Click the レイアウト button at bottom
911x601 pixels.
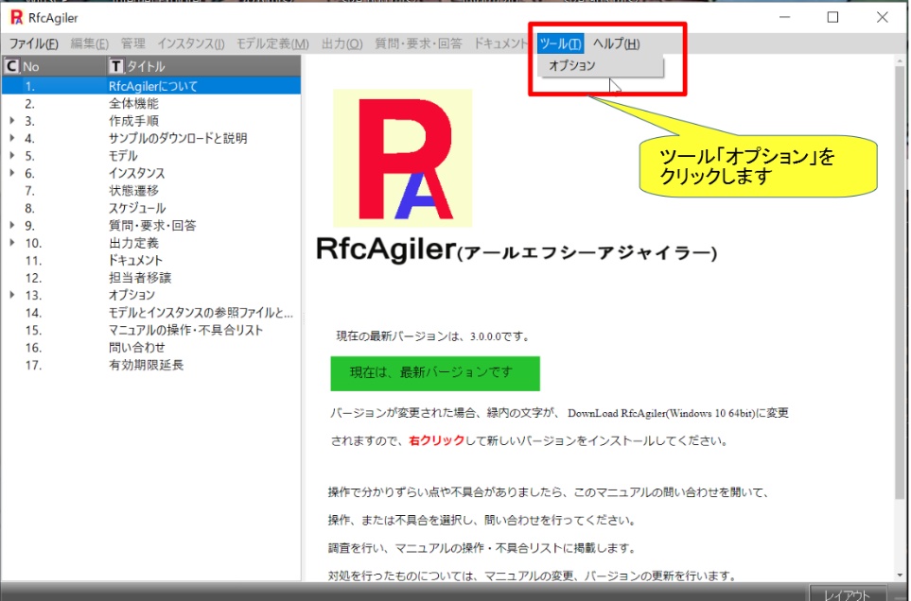tap(848, 594)
